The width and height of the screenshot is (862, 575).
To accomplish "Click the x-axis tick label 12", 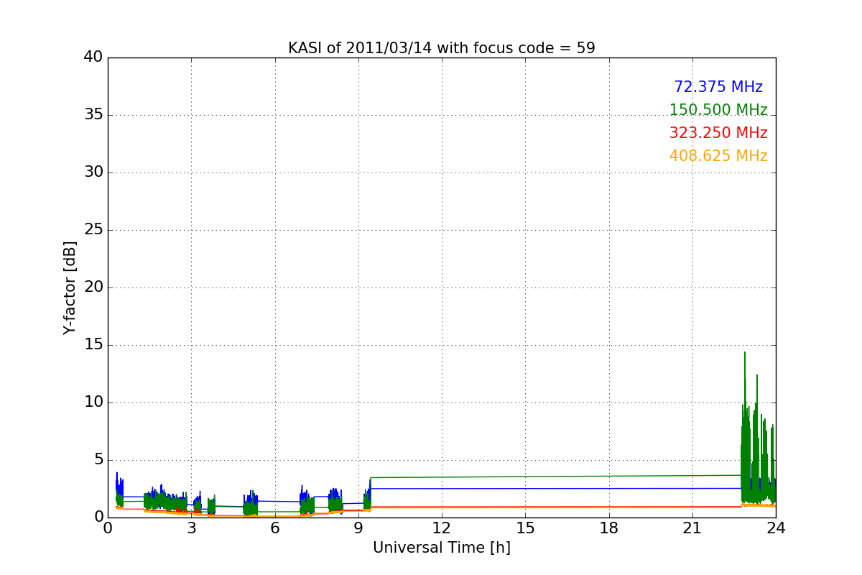I will click(x=442, y=528).
